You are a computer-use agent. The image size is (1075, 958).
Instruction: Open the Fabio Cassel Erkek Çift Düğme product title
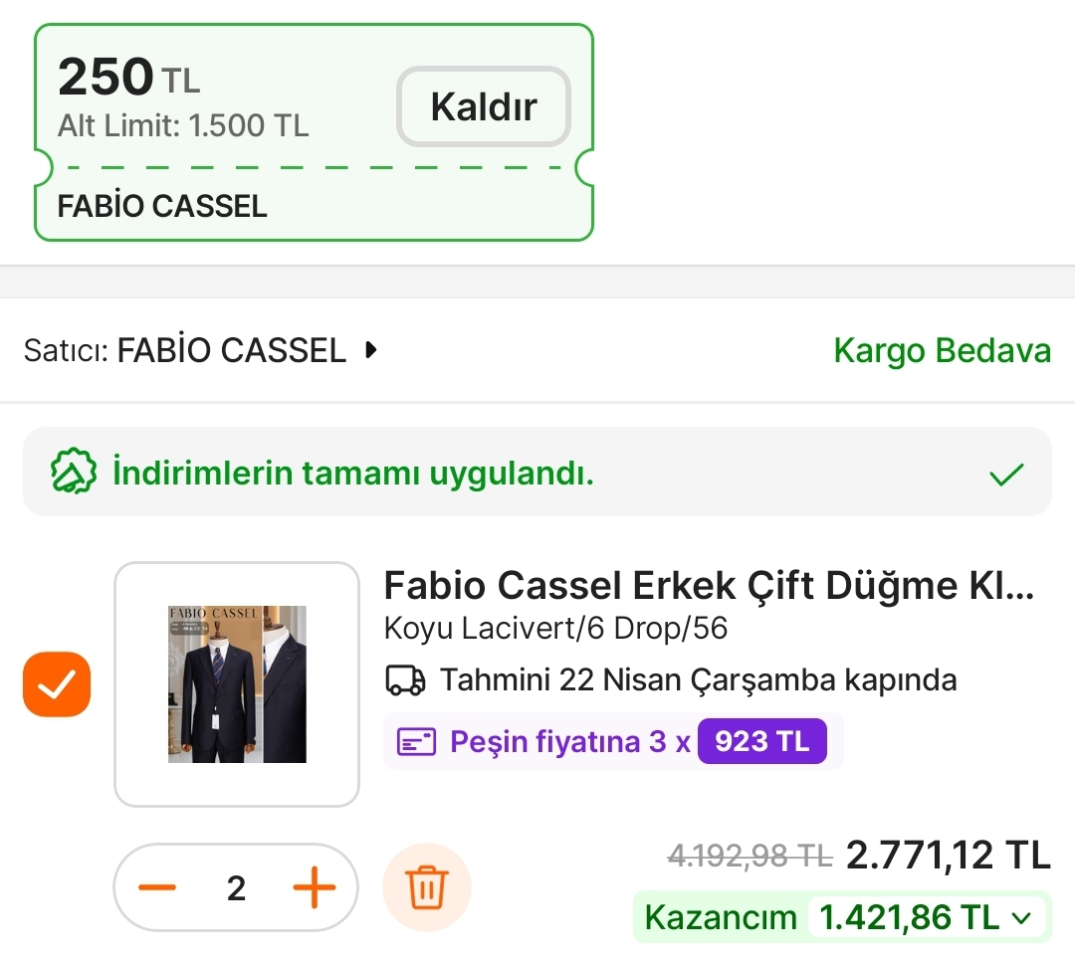coord(709,586)
